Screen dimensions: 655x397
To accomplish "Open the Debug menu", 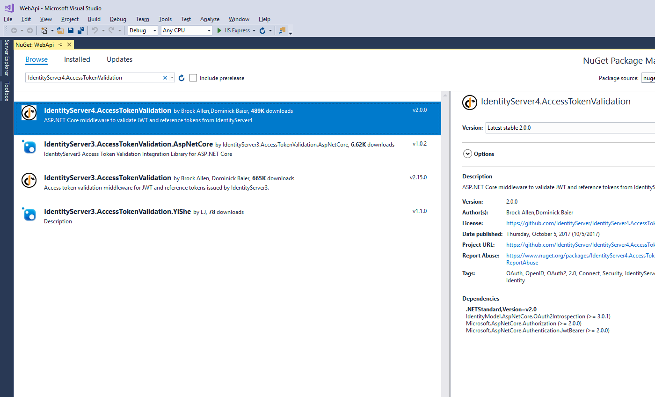I will coord(118,19).
